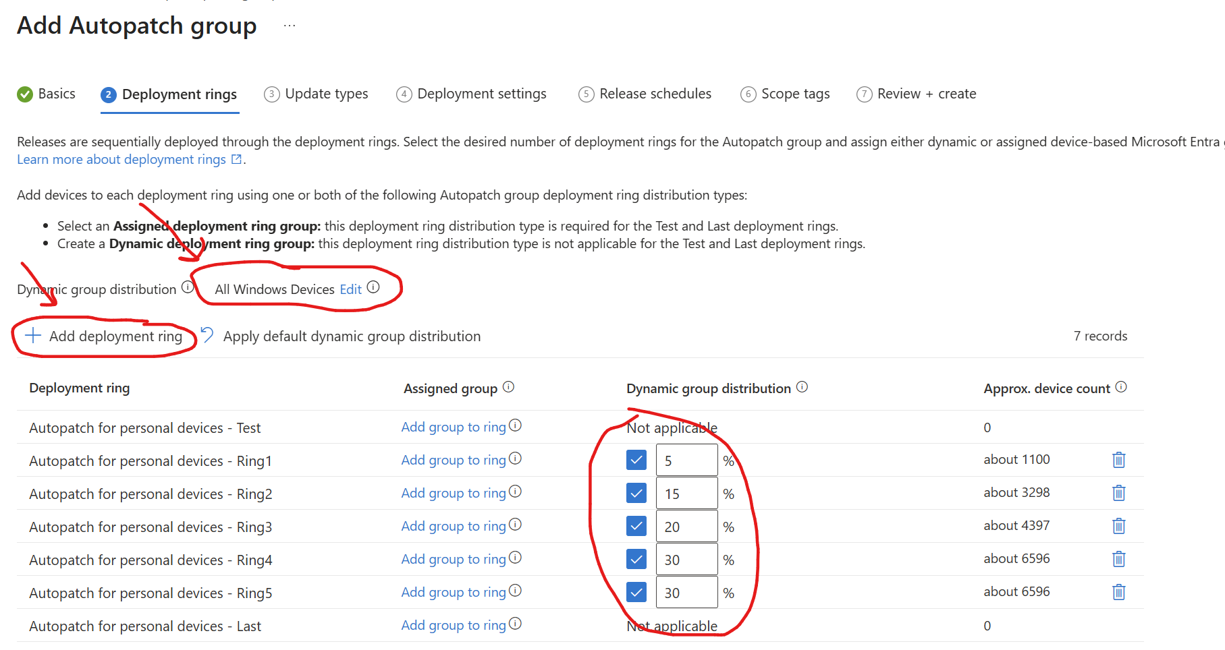Image resolution: width=1225 pixels, height=650 pixels.
Task: Click the Deployment ring column header
Action: (80, 388)
